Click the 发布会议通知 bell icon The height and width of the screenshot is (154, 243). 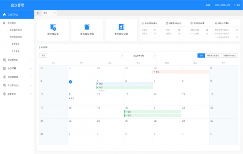(87, 27)
